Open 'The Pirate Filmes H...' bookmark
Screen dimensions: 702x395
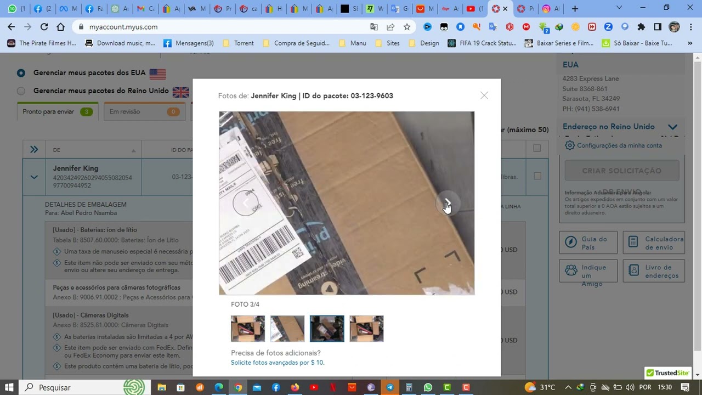tap(42, 43)
